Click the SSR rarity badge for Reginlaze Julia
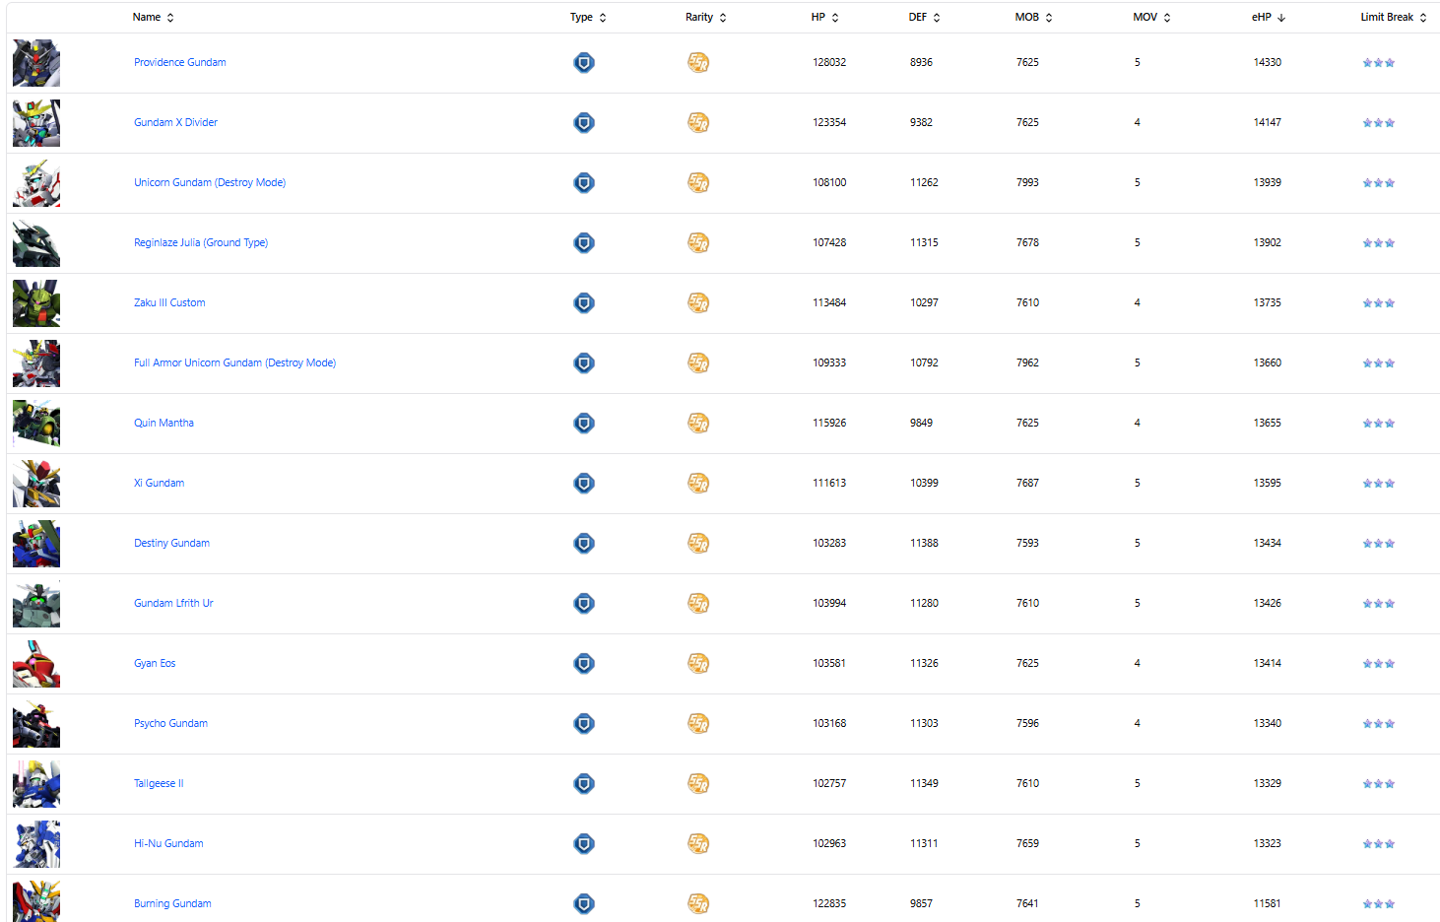 (x=698, y=243)
